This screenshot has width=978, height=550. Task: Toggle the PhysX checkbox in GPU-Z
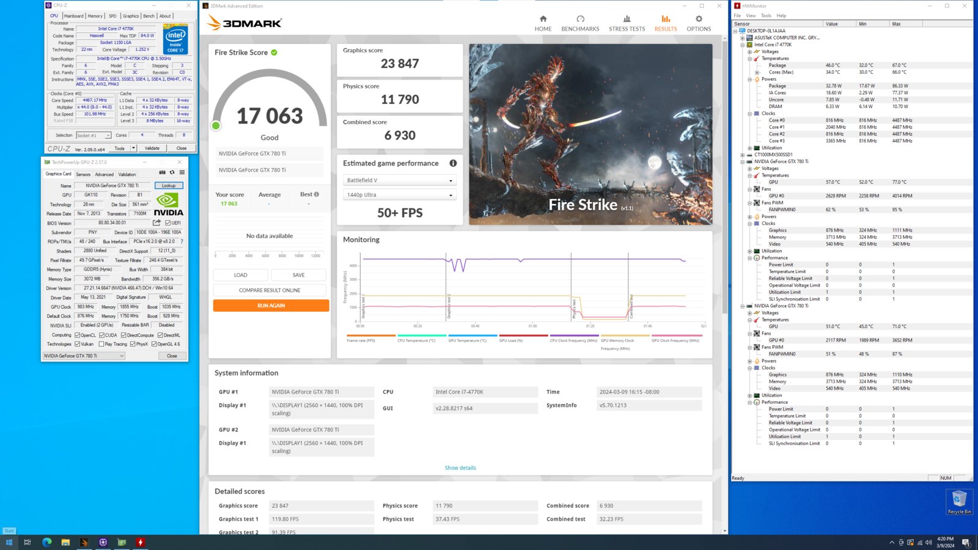pos(133,344)
